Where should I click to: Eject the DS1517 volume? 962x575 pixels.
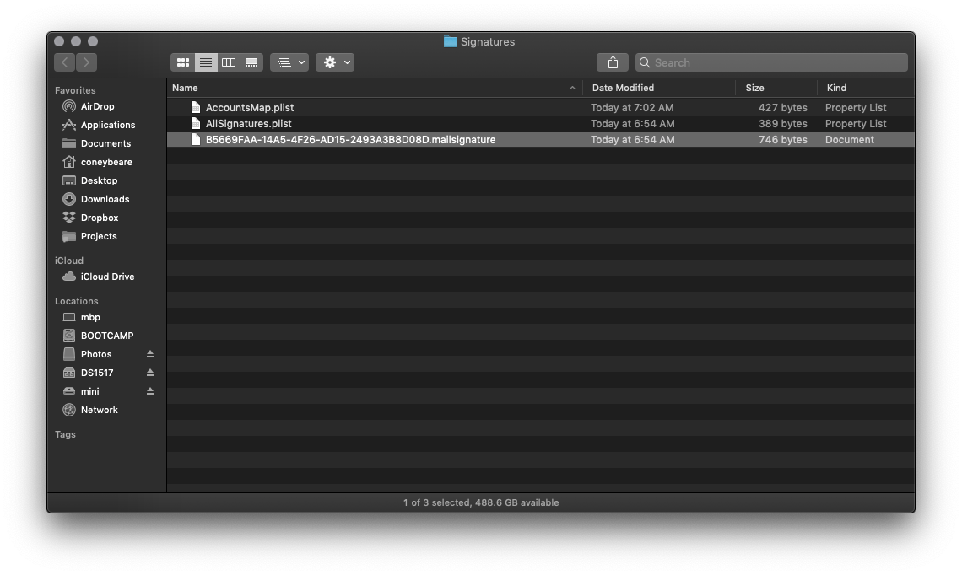[150, 373]
